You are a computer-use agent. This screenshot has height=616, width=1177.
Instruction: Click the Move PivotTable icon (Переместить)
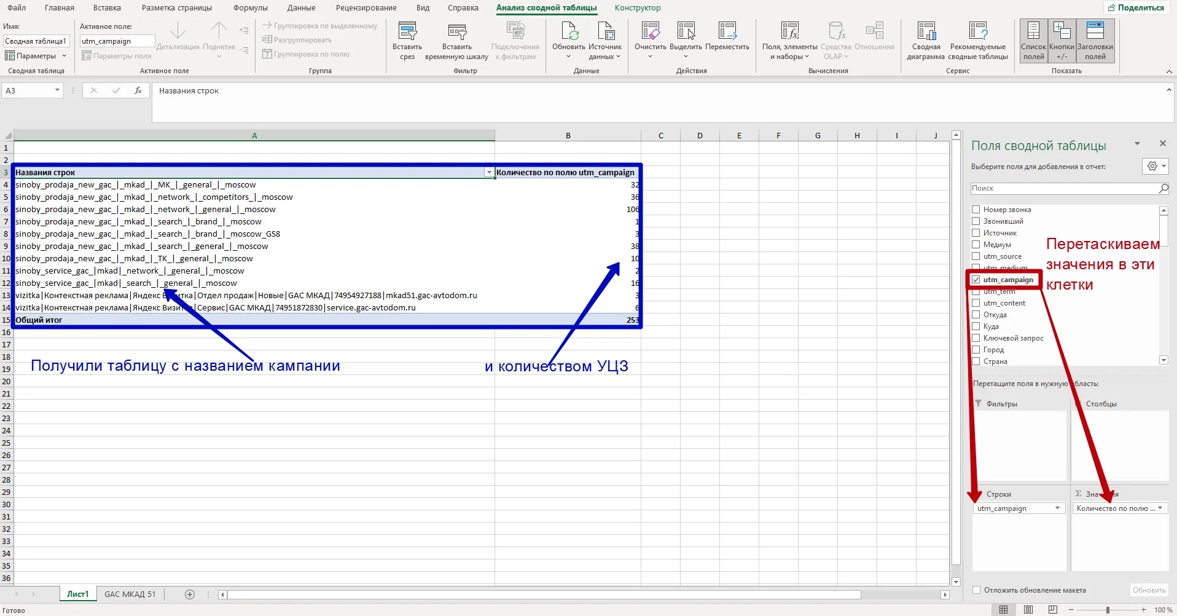click(727, 32)
